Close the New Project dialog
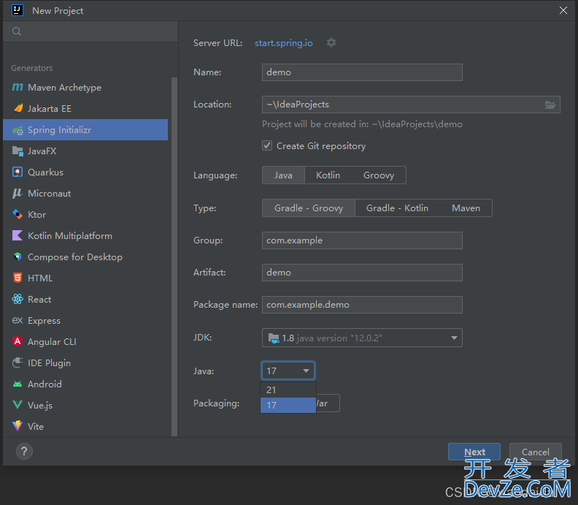Image resolution: width=578 pixels, height=505 pixels. point(563,10)
